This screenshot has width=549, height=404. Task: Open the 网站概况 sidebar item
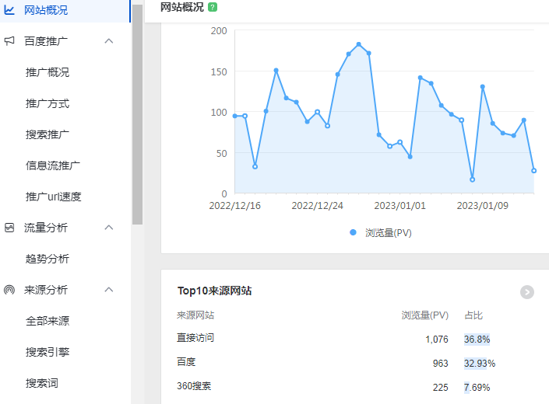65,10
